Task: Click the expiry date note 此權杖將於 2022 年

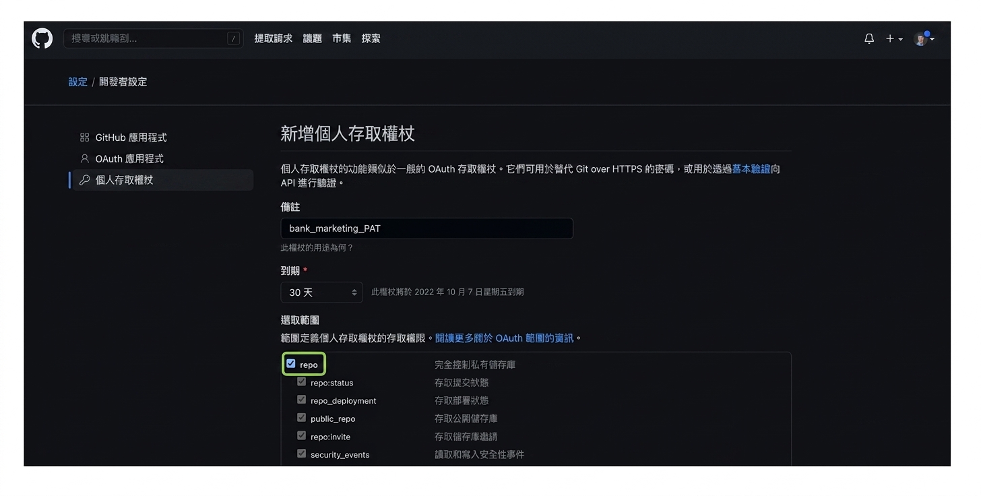Action: point(447,292)
